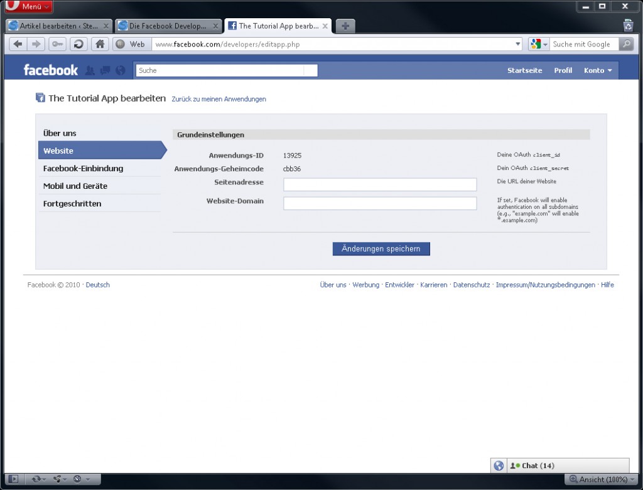Click the Grundeinstellungen section heading
Viewport: 643px width, 490px height.
[210, 135]
